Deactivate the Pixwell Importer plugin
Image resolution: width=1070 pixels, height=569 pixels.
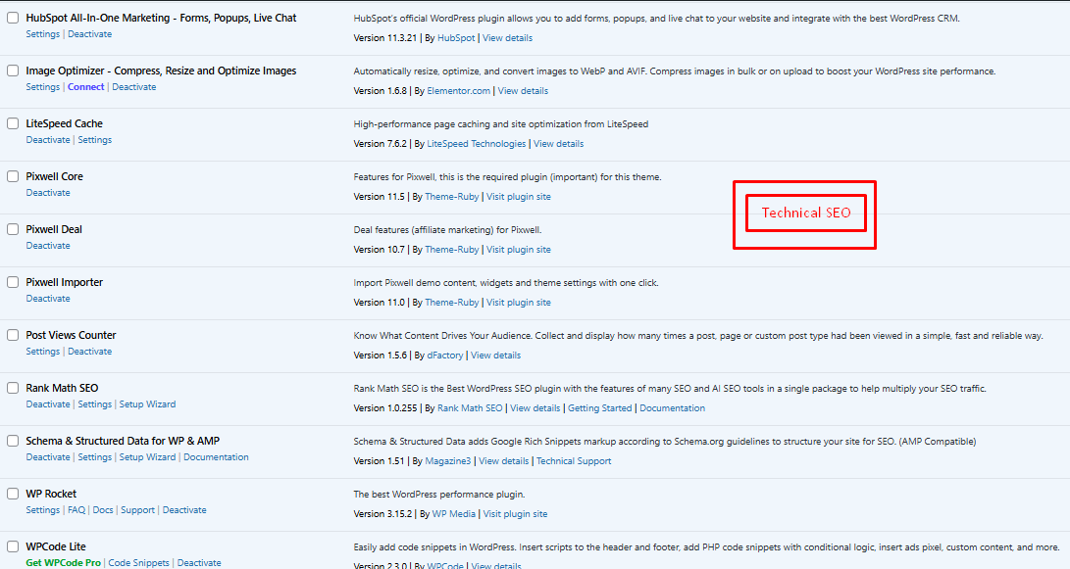48,299
